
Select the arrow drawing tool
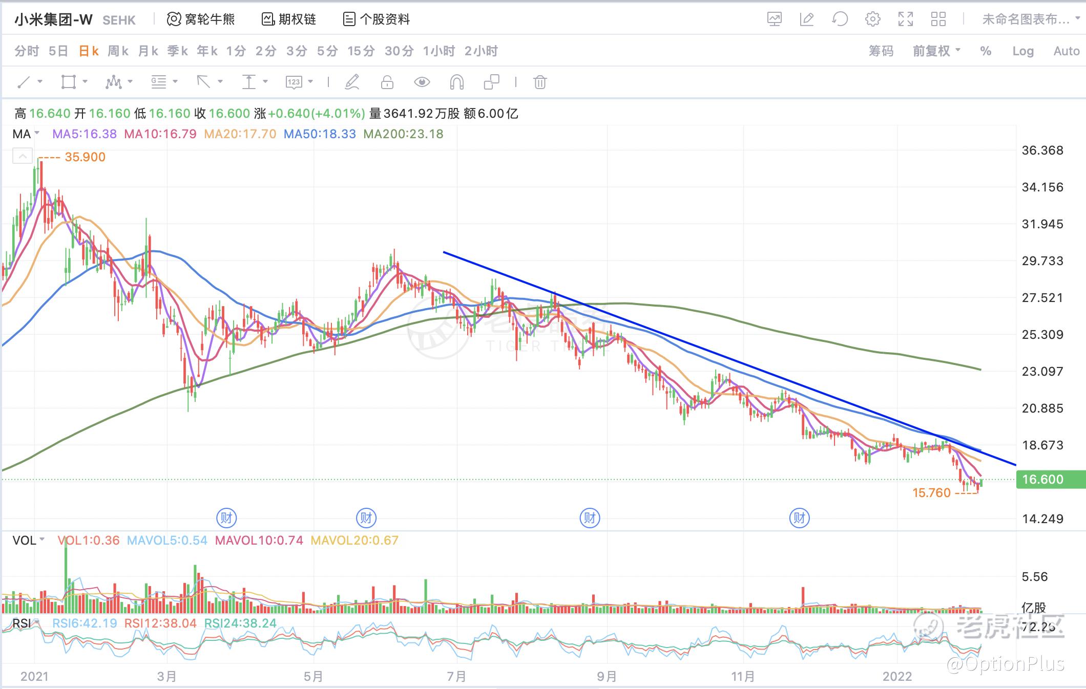point(203,82)
